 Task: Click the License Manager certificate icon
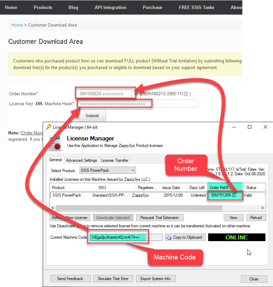[55, 143]
